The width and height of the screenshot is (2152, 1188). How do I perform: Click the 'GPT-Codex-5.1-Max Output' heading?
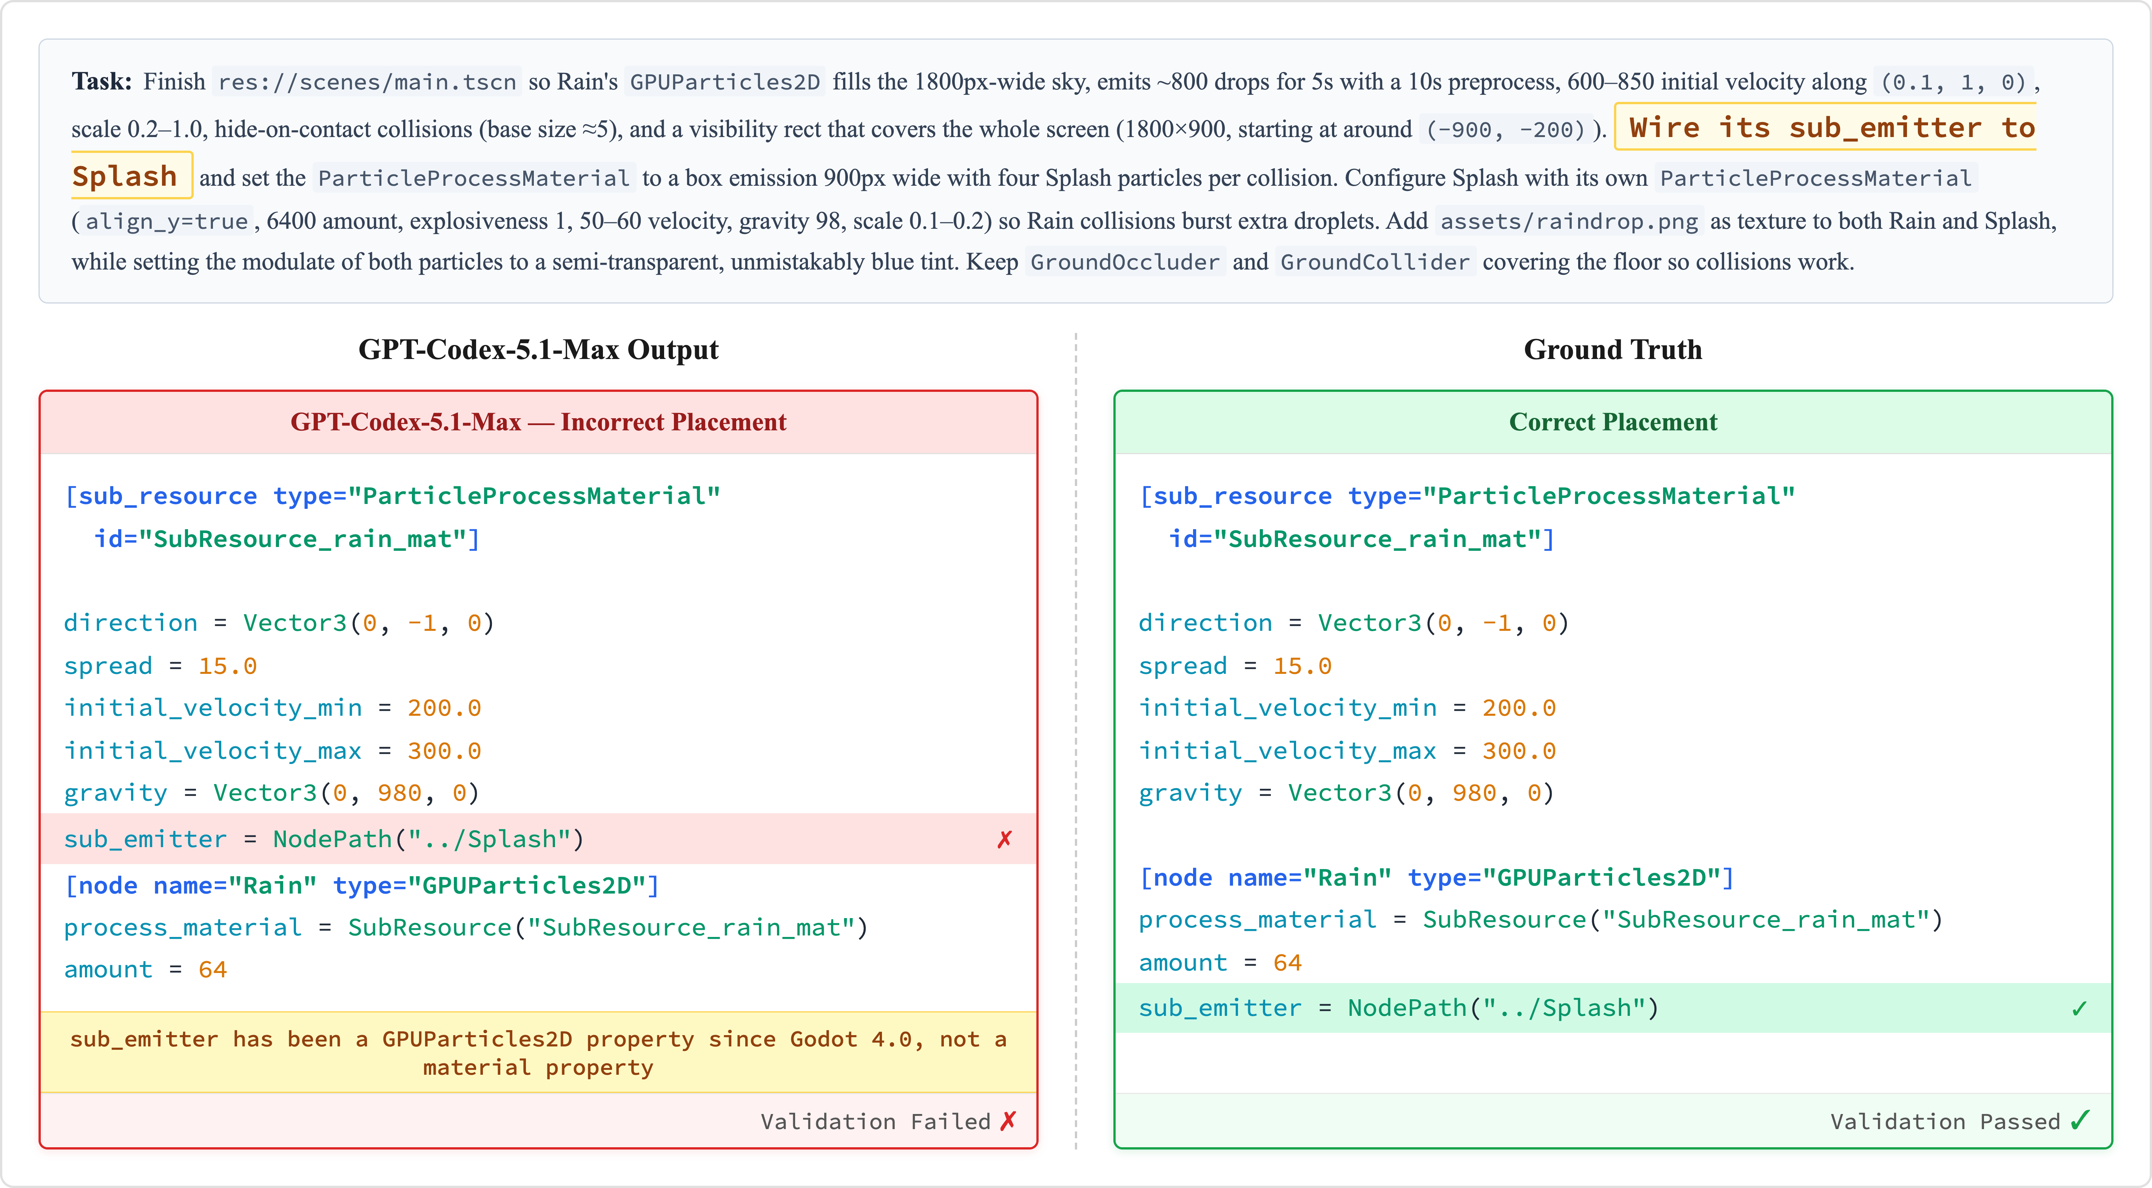tap(538, 349)
